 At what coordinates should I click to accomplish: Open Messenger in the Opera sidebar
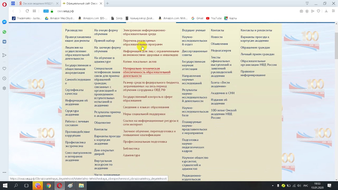(4, 22)
